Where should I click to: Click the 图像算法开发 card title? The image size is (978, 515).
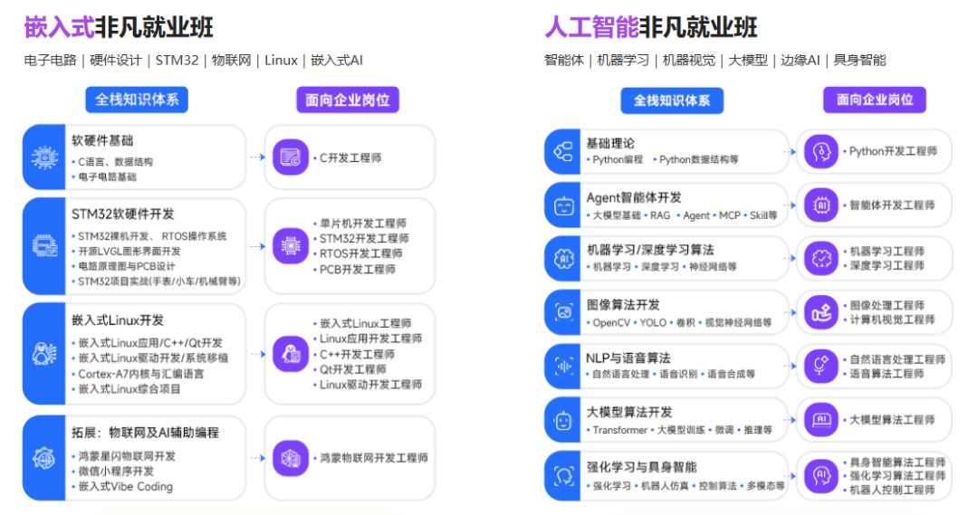pos(623,305)
